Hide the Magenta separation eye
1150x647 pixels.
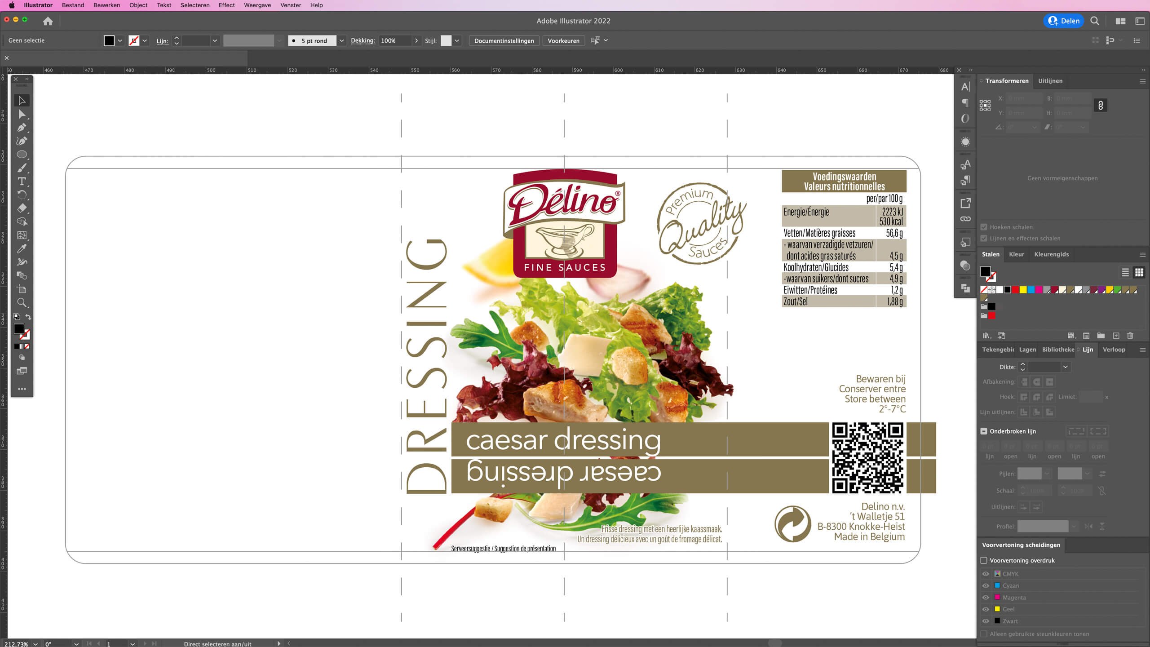[986, 598]
